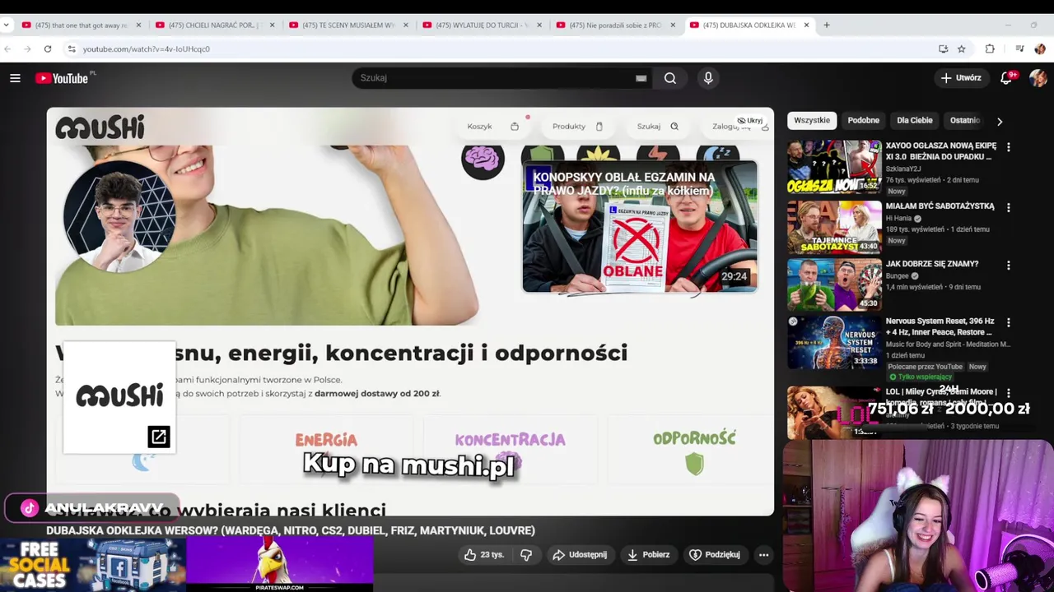Open a new browser tab with plus
Viewport: 1054px width, 592px height.
(827, 25)
